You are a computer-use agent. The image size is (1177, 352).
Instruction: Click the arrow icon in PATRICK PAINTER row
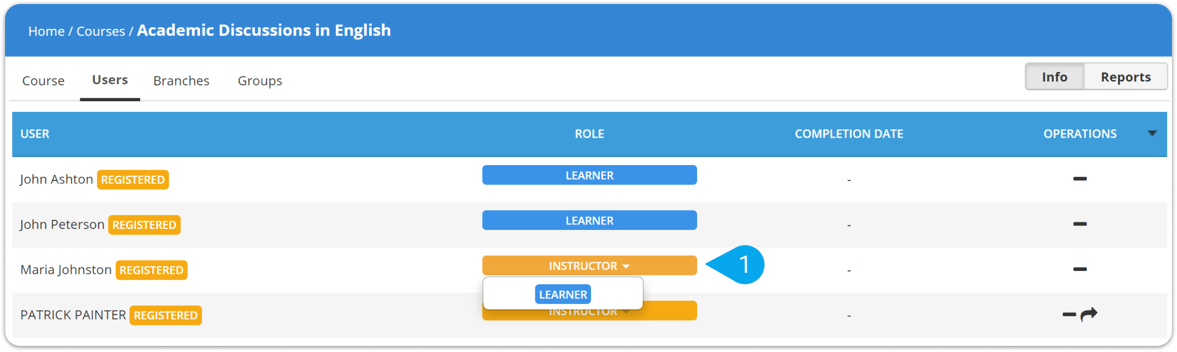click(x=1089, y=315)
